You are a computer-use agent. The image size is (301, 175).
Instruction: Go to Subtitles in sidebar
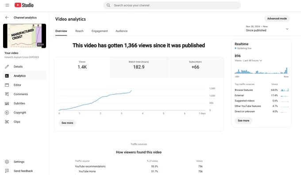[25, 103]
